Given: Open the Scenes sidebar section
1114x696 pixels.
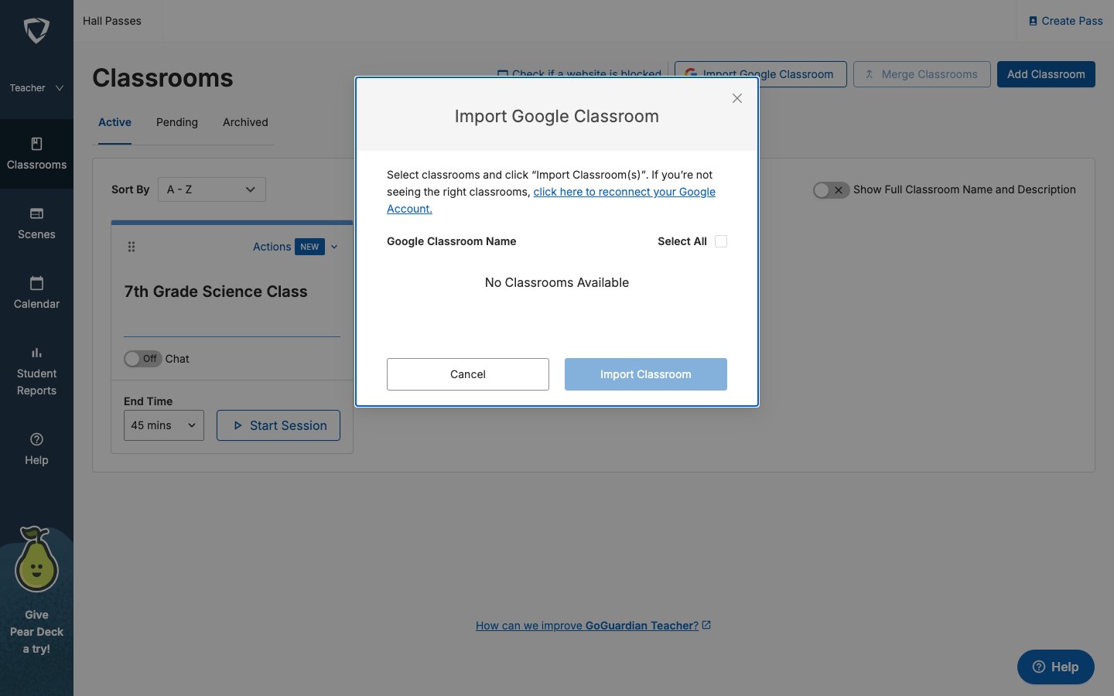Looking at the screenshot, I should coord(36,223).
